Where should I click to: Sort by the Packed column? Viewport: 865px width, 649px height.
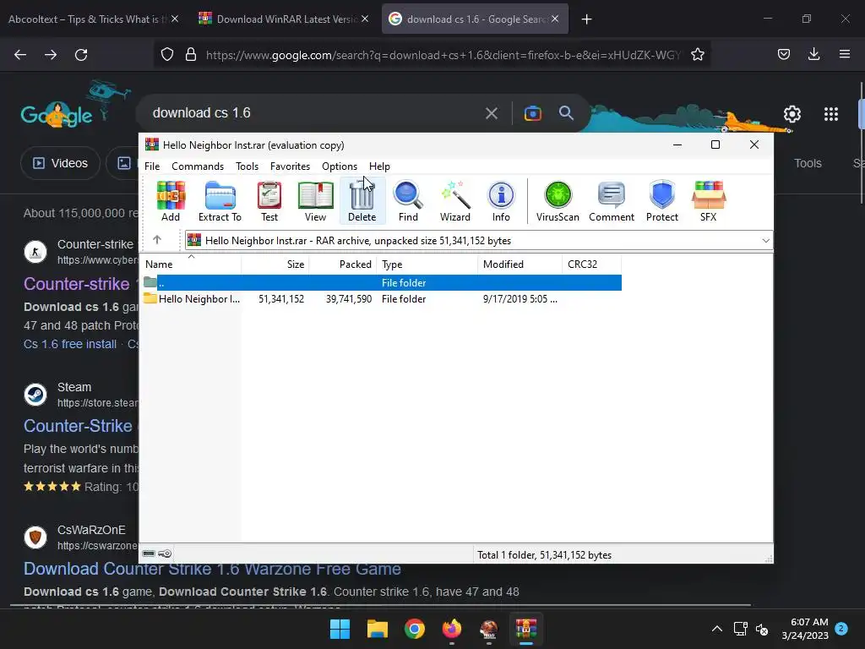tap(343, 265)
